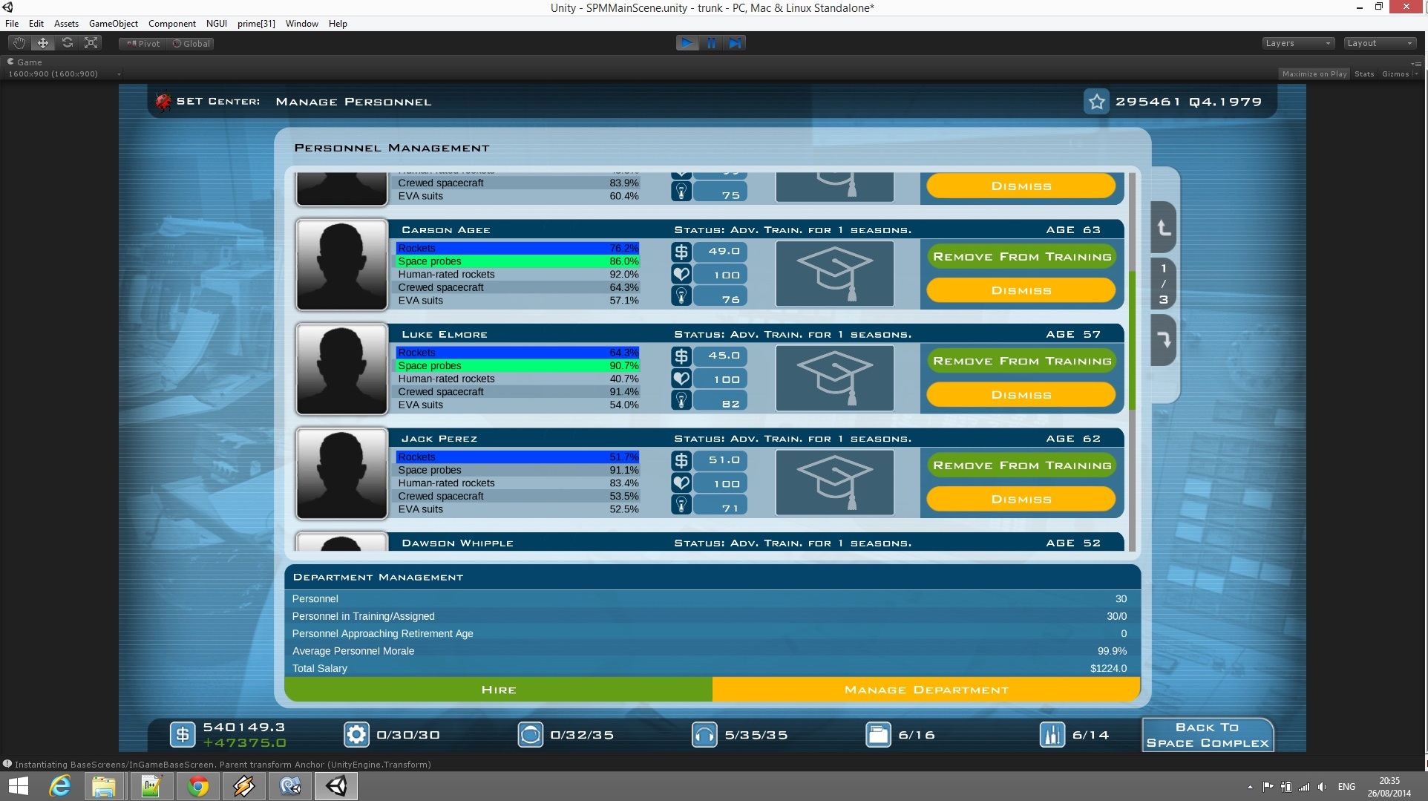The width and height of the screenshot is (1428, 801).
Task: Click the scroll down arrow beside personnel list
Action: (x=1163, y=340)
